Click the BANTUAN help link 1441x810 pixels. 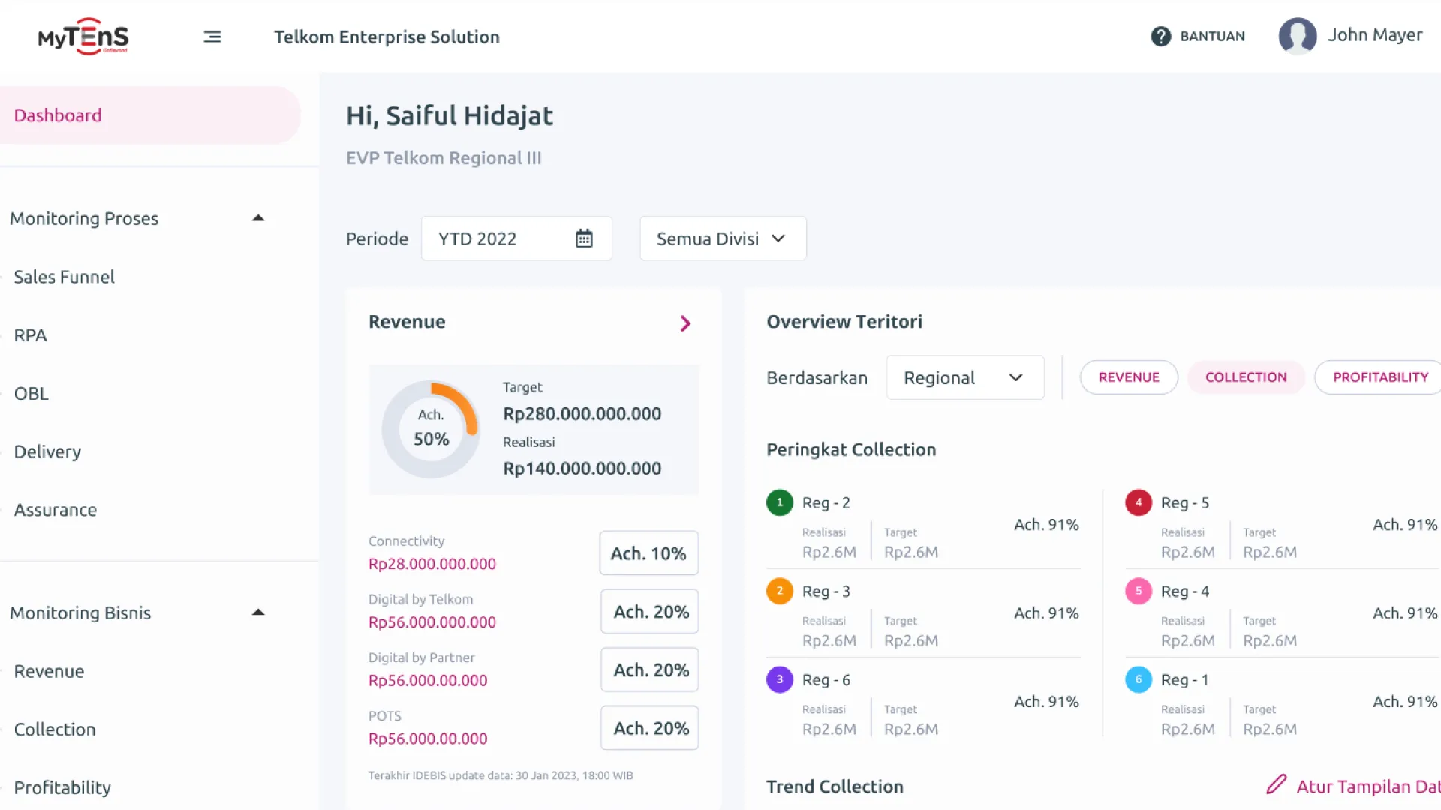point(1212,36)
